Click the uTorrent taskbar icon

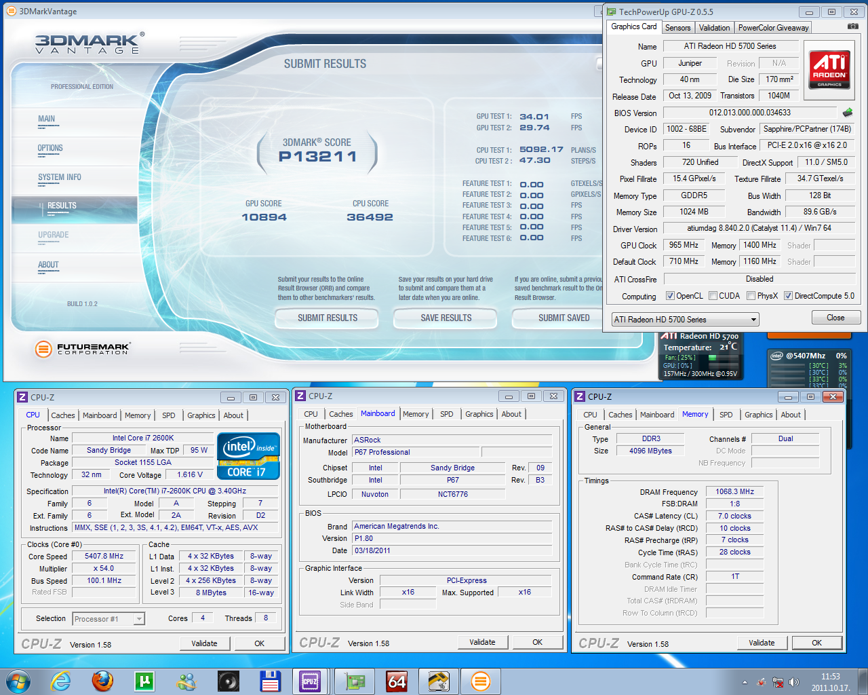(144, 681)
